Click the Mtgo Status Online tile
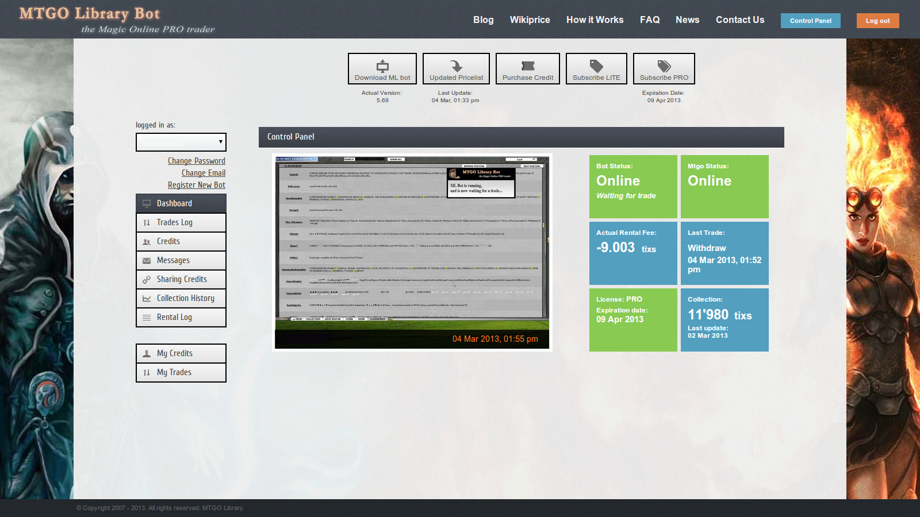920x517 pixels. coord(724,187)
